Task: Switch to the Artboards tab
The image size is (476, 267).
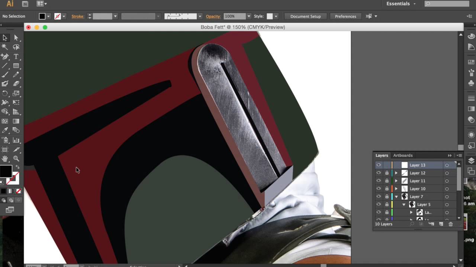Action: [403, 155]
